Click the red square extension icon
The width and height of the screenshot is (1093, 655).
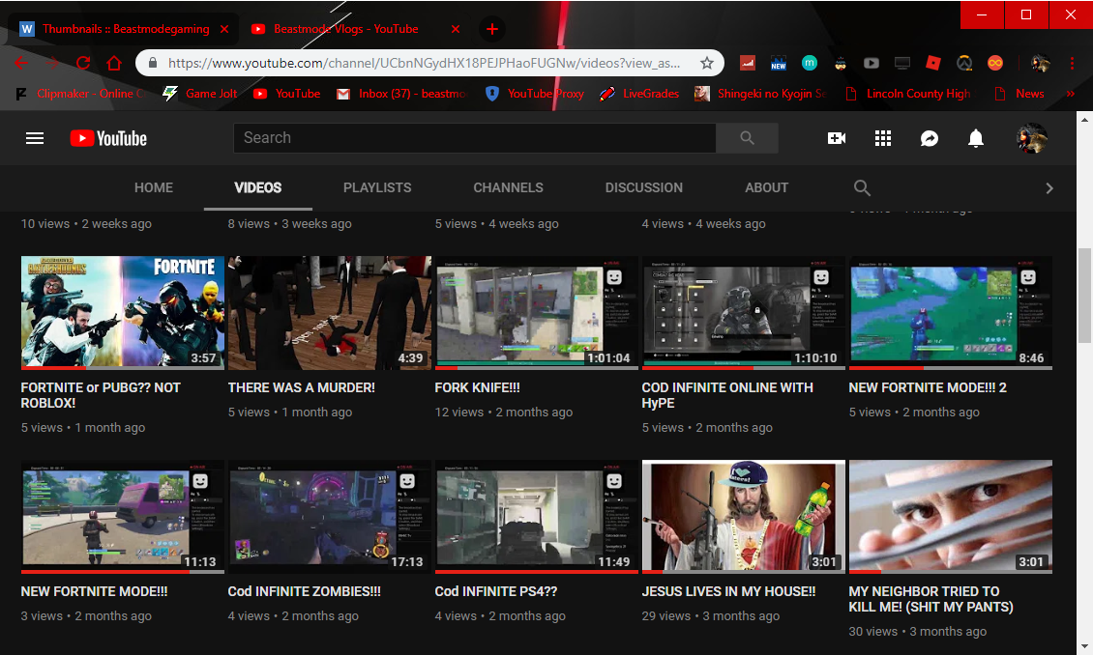[x=933, y=64]
